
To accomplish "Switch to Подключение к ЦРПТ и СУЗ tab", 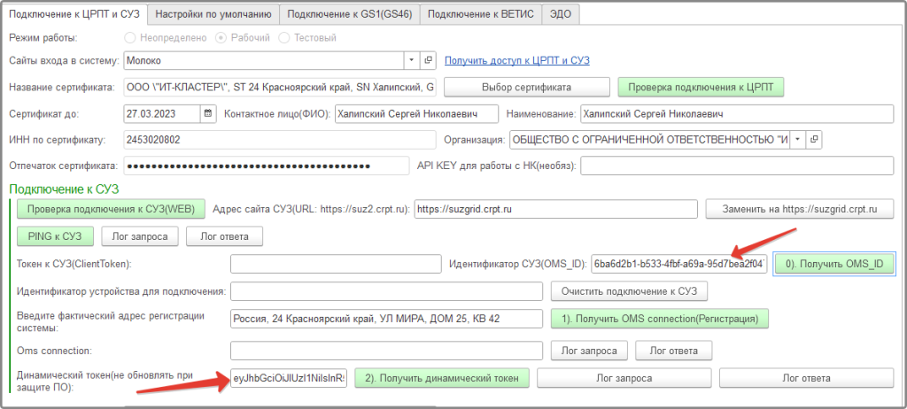I will point(74,14).
